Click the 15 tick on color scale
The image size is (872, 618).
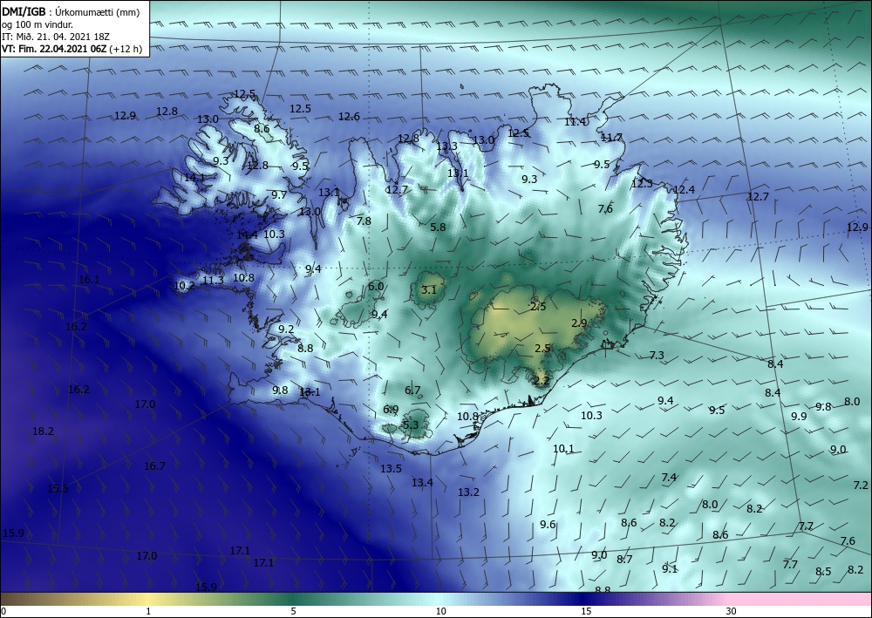[586, 611]
